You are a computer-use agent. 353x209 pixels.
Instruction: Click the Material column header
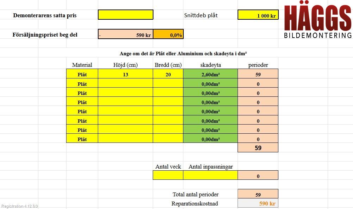point(82,65)
